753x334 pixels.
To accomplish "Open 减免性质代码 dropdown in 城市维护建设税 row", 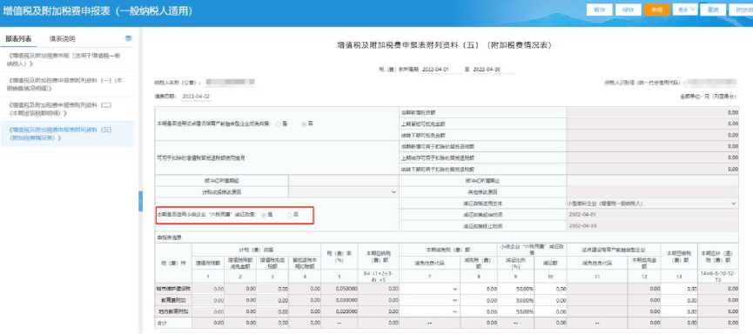I will tap(430, 289).
